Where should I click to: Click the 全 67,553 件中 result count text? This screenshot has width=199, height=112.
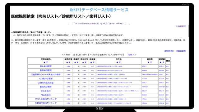(99, 55)
